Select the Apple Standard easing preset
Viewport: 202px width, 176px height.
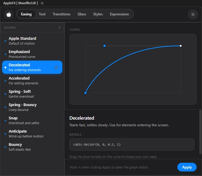(x=32, y=41)
